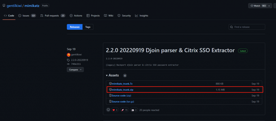
Task: Switch to the Issues tab
Action: pos(27,16)
